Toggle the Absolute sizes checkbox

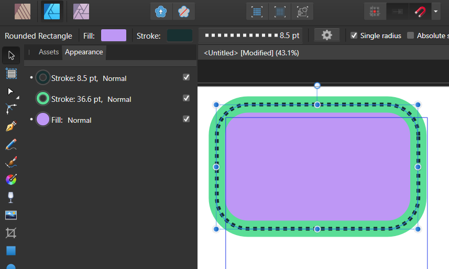point(411,36)
